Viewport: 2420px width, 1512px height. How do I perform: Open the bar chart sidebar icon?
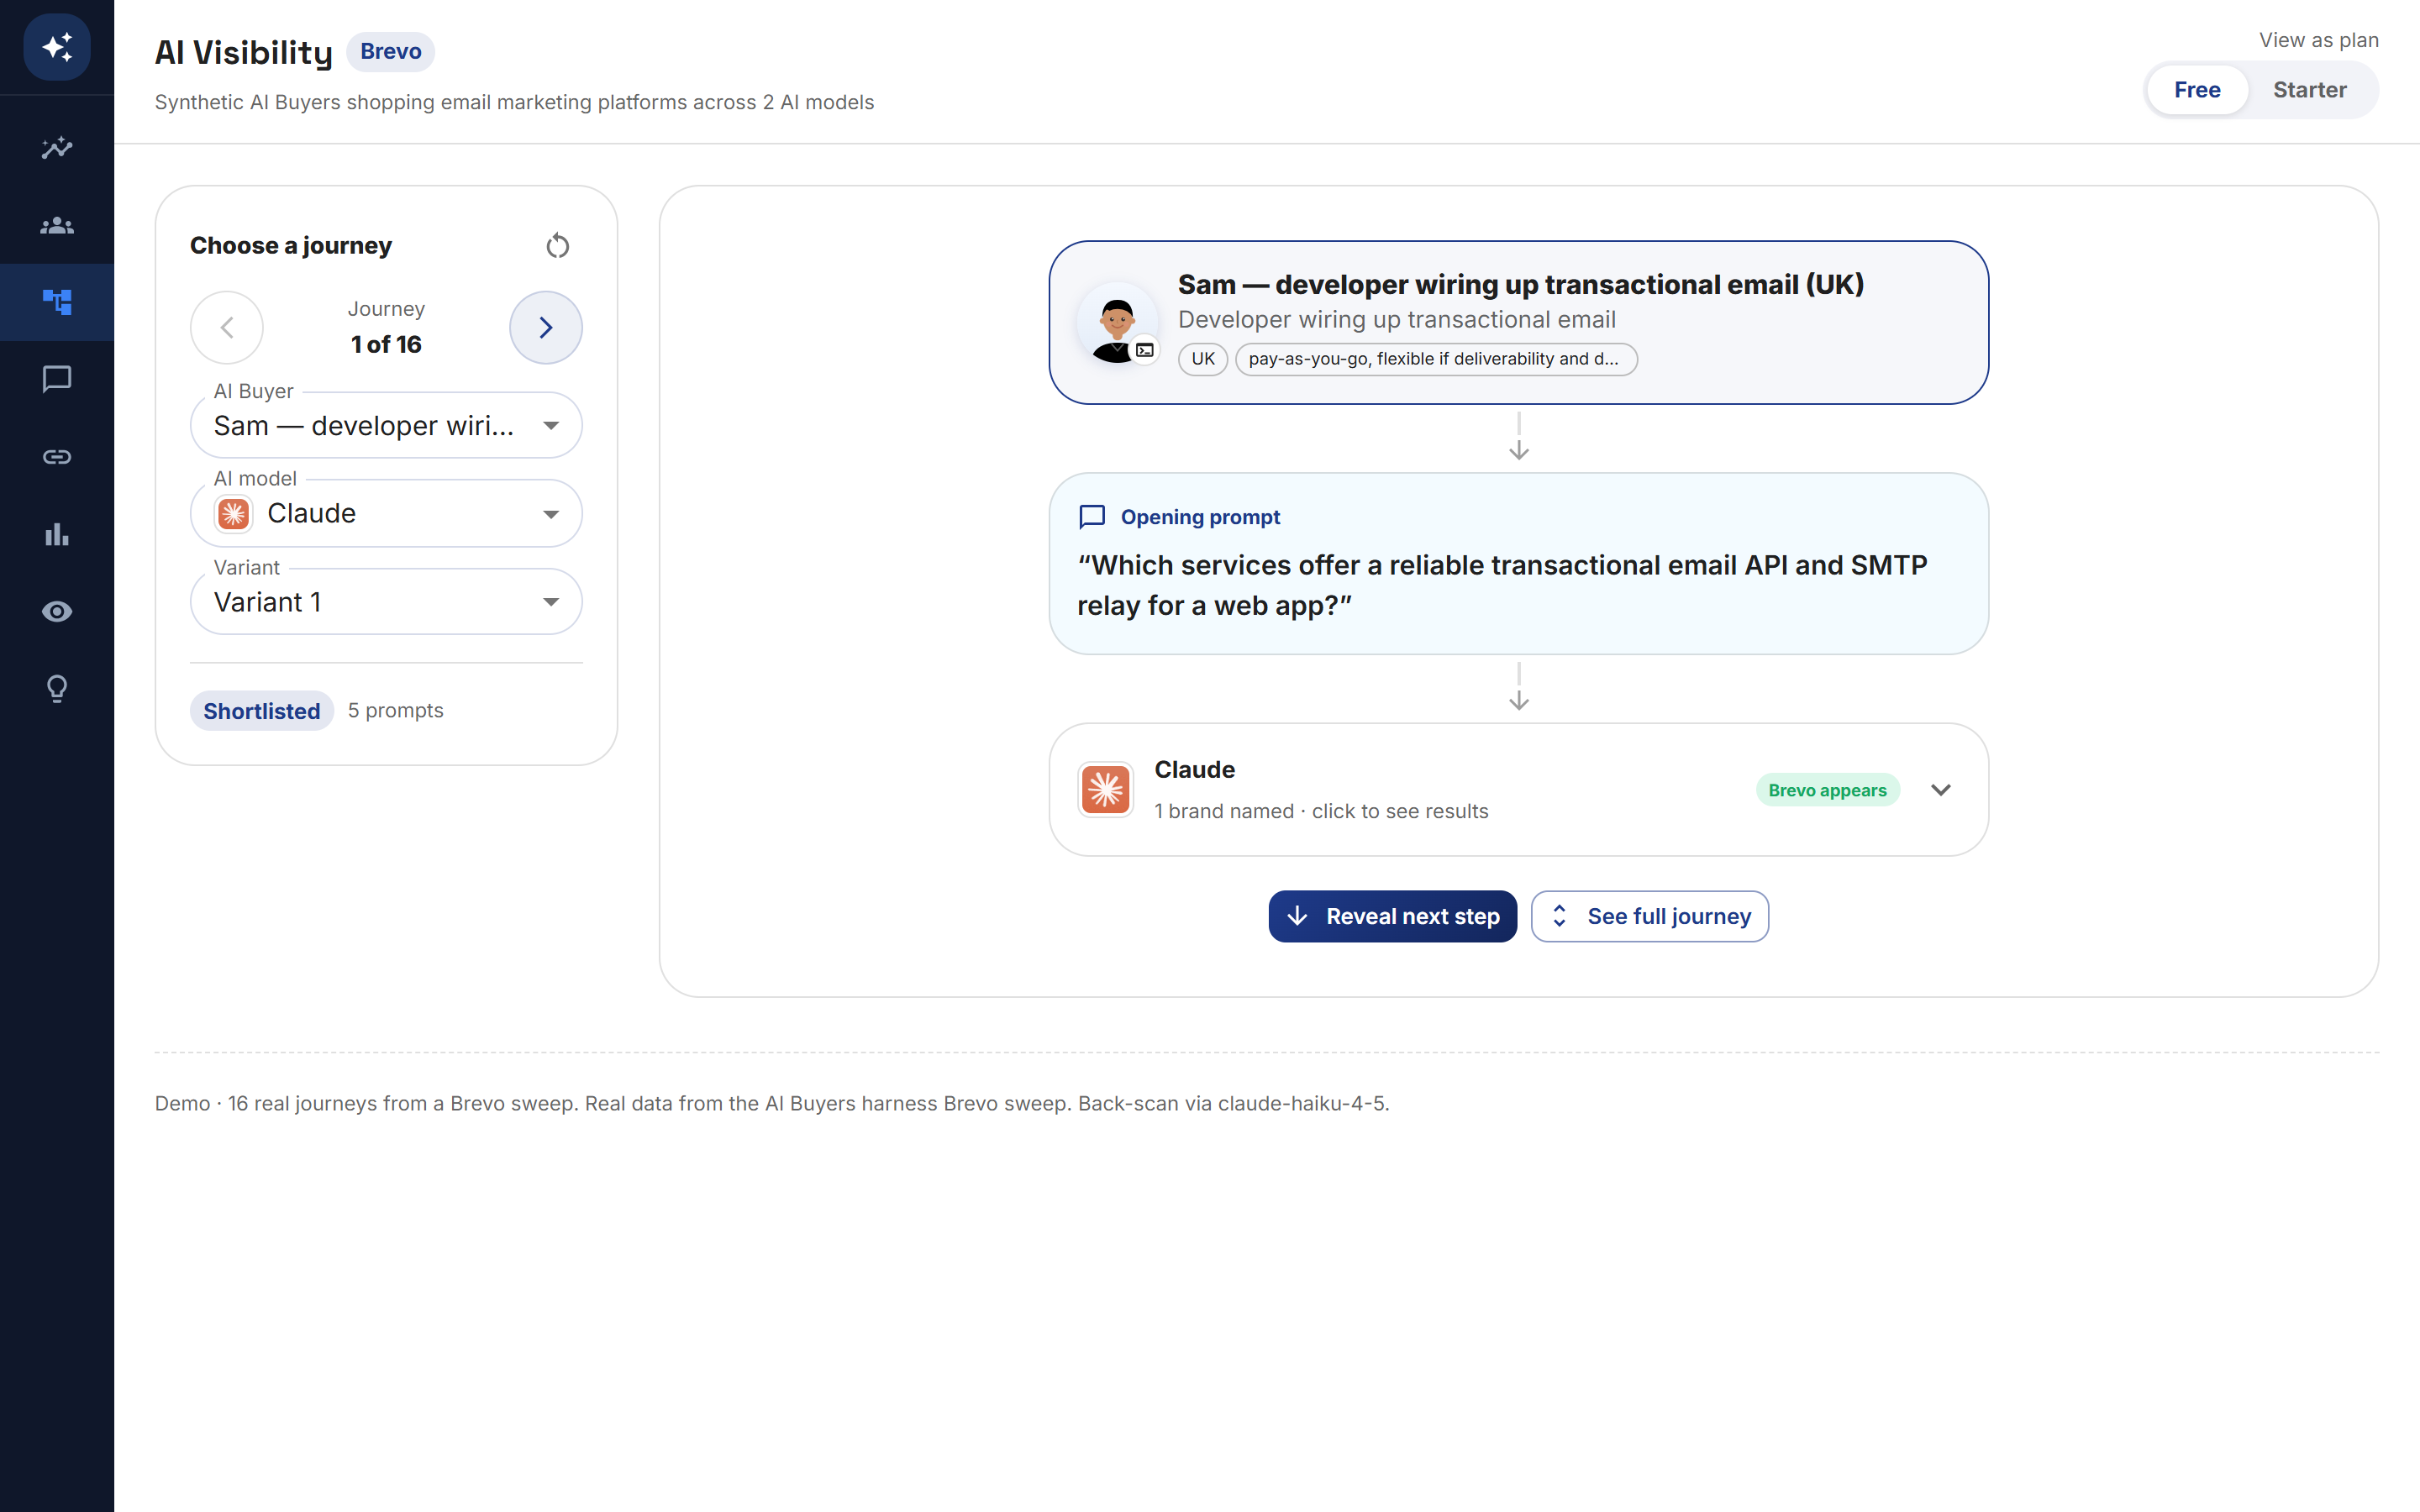pyautogui.click(x=57, y=534)
